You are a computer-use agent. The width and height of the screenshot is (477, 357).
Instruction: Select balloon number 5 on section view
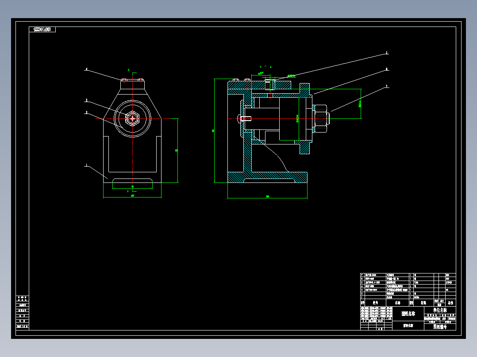(387, 53)
